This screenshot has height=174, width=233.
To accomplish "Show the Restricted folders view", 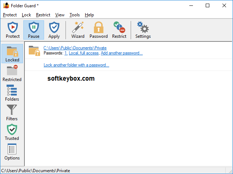I will coord(12,73).
